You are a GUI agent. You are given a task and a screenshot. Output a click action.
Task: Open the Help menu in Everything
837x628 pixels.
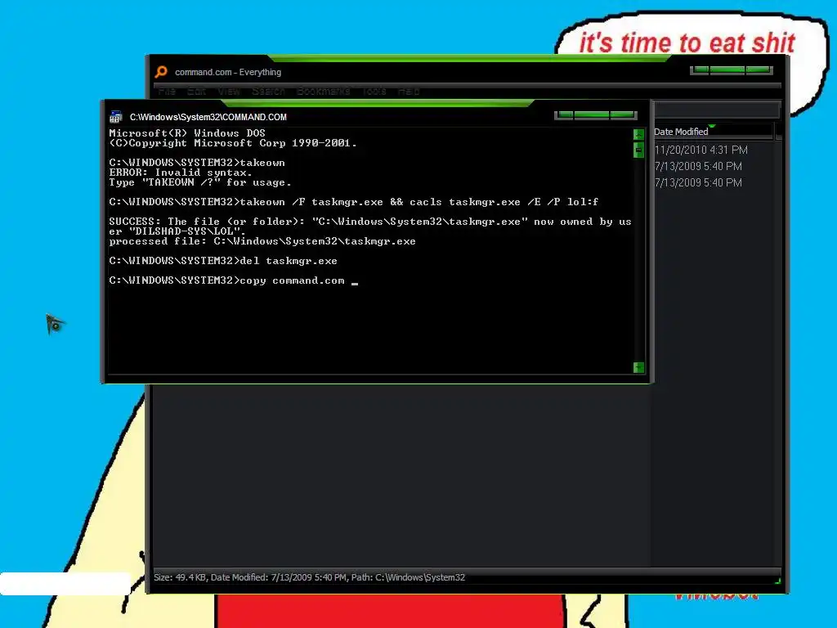pos(409,92)
